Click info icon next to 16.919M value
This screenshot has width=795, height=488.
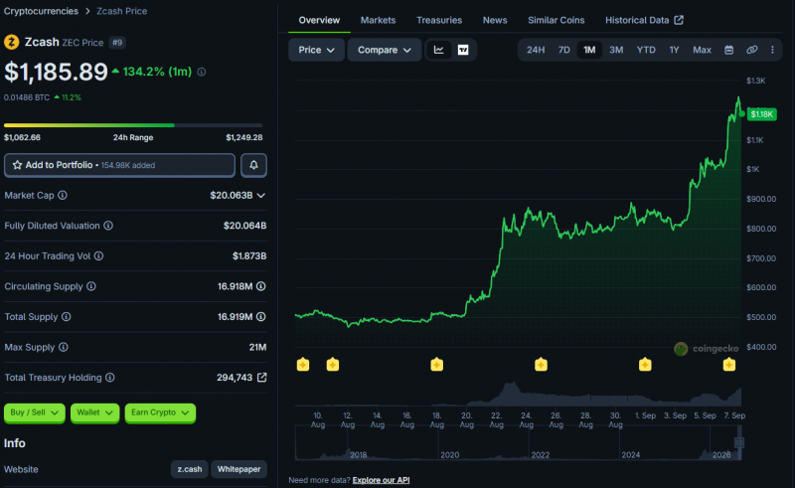click(261, 317)
